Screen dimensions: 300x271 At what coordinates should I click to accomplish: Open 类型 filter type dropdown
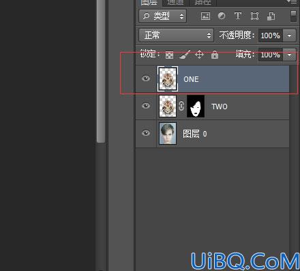point(163,16)
